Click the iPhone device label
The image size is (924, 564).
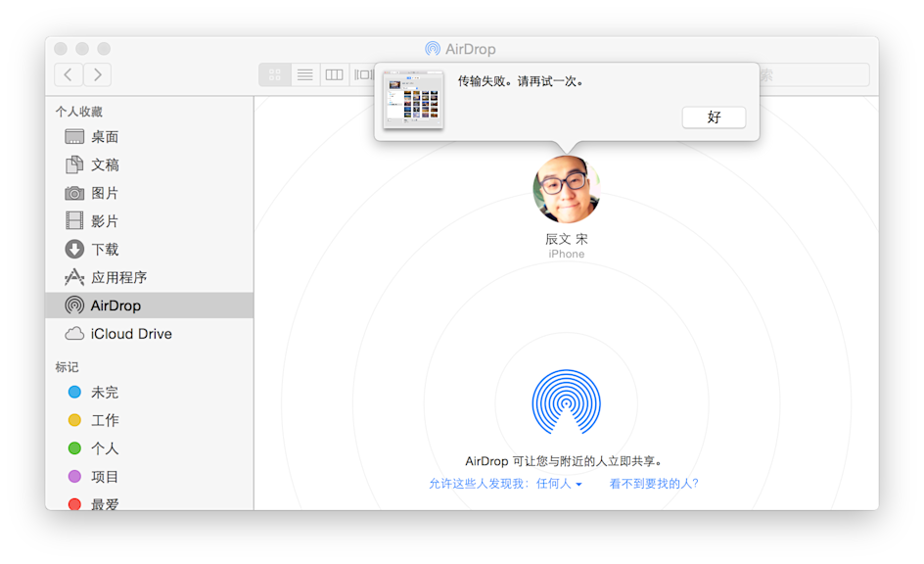click(x=567, y=254)
